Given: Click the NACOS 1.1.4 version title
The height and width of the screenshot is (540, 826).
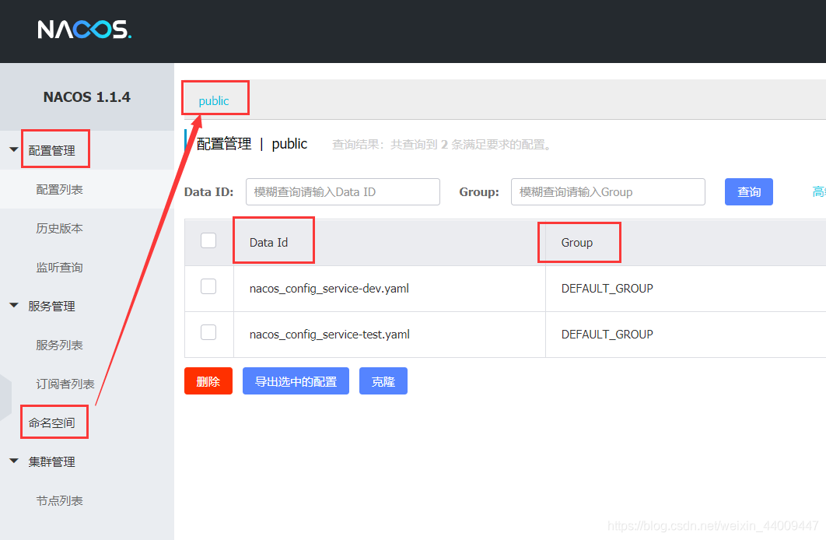Looking at the screenshot, I should pyautogui.click(x=87, y=97).
